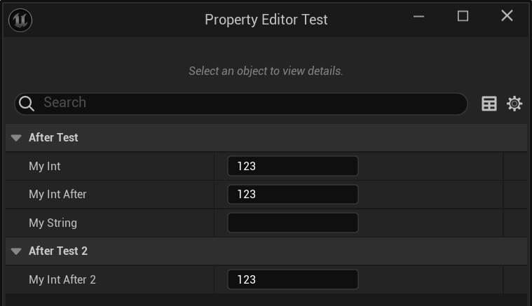Screen dimensions: 532x306
Task: Select the My Int After 2 label
Action: coord(62,279)
